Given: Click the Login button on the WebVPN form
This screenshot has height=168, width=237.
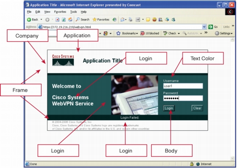Looking at the screenshot, I should tap(169, 108).
